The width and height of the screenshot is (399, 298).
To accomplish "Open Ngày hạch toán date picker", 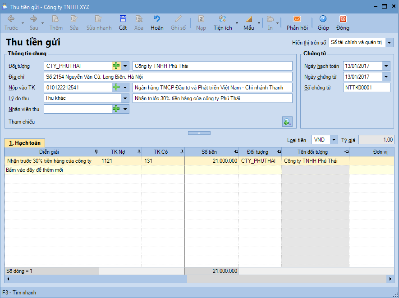I will coord(386,66).
